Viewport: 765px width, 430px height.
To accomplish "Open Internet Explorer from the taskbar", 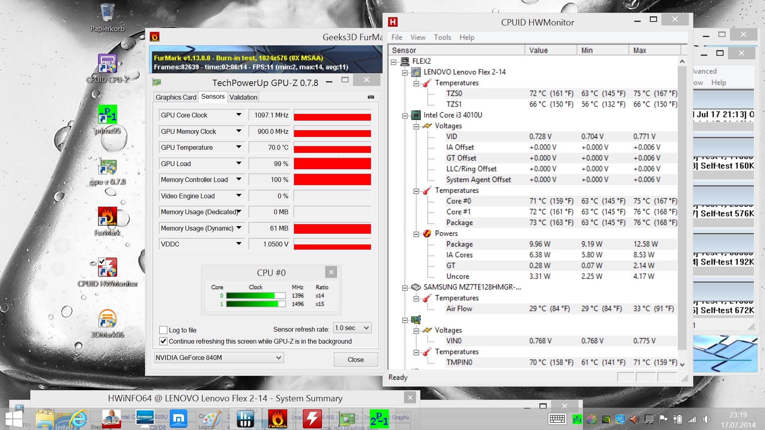I will 78,419.
